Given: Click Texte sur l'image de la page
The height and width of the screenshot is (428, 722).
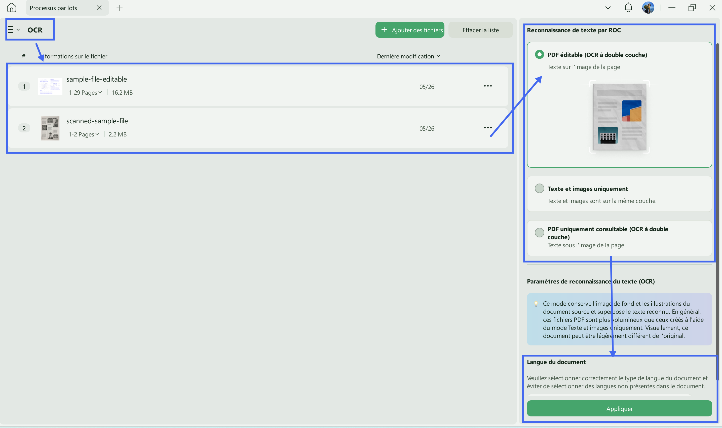Looking at the screenshot, I should (x=584, y=67).
